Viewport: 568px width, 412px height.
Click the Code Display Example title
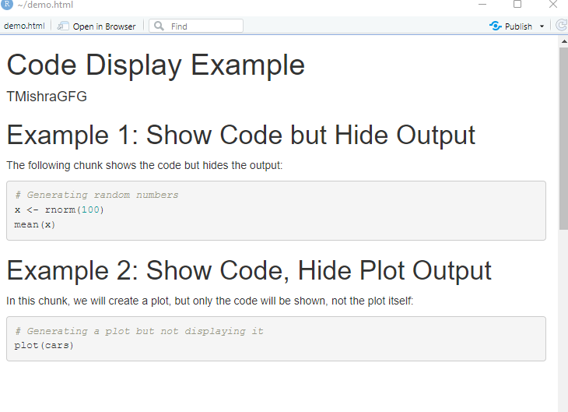point(156,65)
